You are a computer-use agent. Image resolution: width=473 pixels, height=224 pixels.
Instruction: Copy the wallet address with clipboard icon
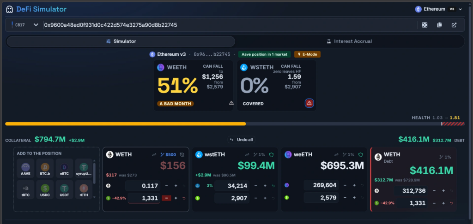tap(439, 25)
